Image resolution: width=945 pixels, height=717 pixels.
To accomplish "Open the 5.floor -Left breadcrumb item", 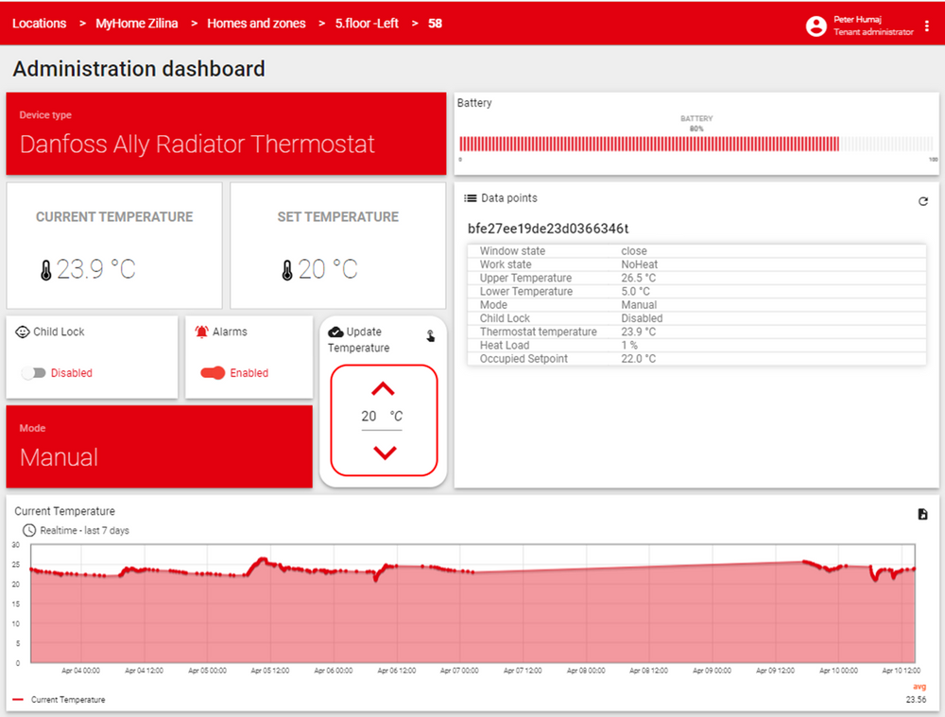I will click(x=367, y=23).
